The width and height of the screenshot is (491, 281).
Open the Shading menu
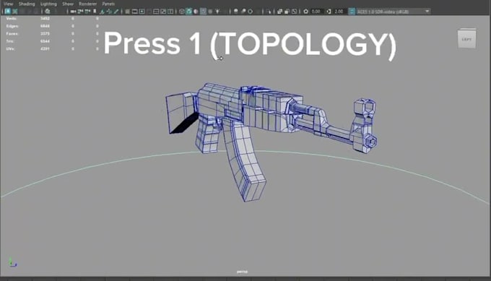click(x=27, y=4)
